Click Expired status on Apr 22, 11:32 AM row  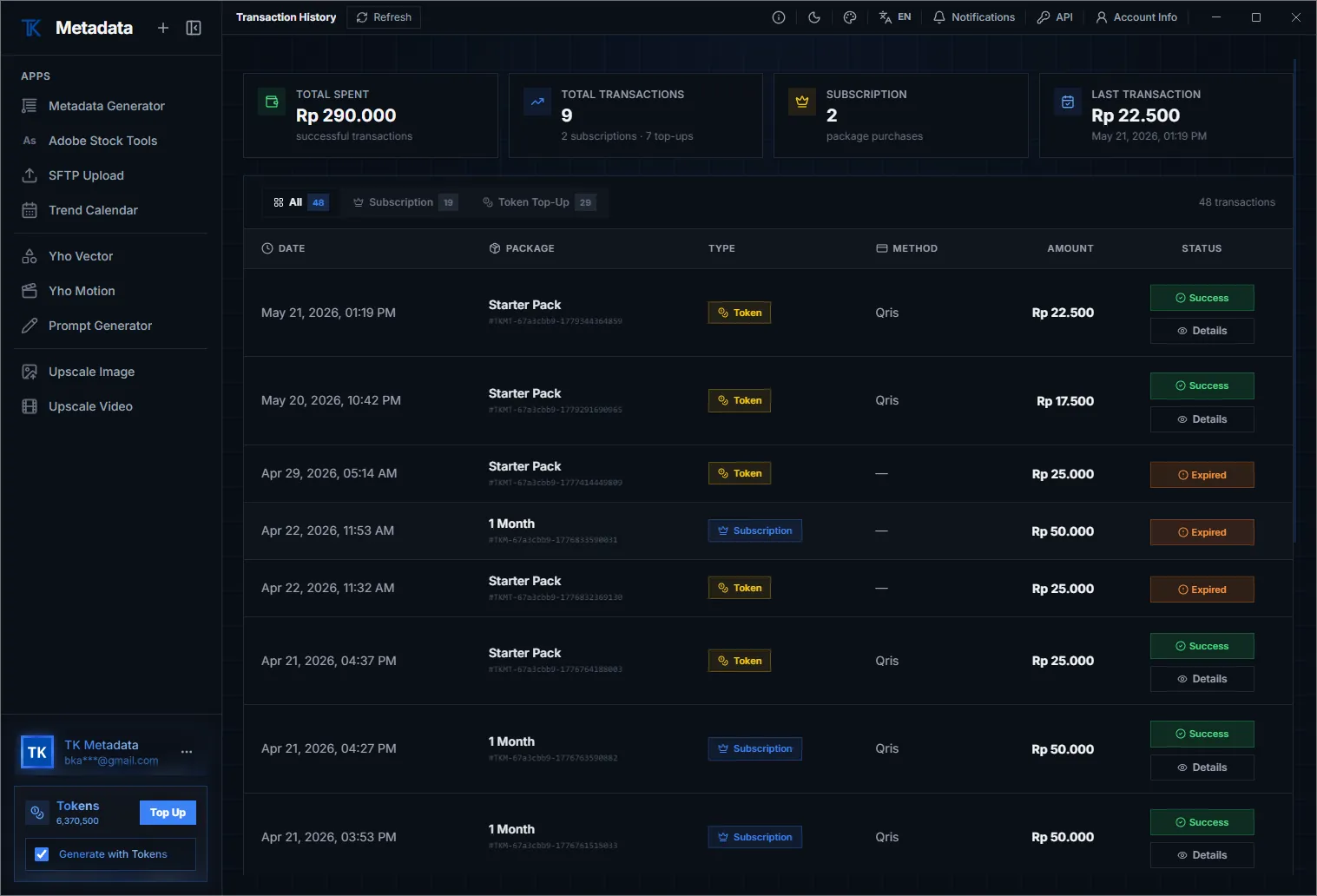coord(1202,590)
